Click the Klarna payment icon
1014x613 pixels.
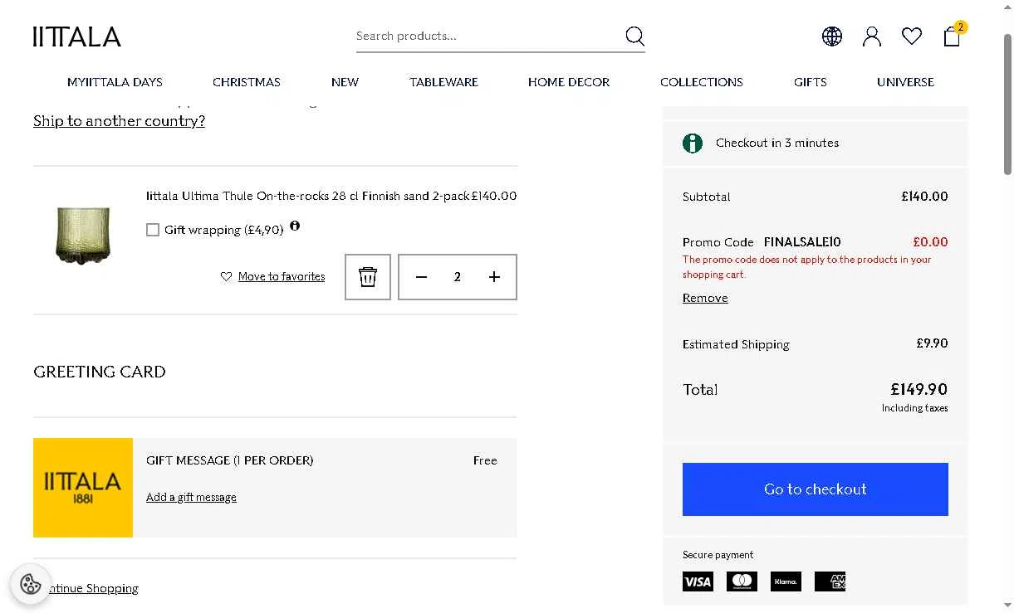click(x=786, y=581)
